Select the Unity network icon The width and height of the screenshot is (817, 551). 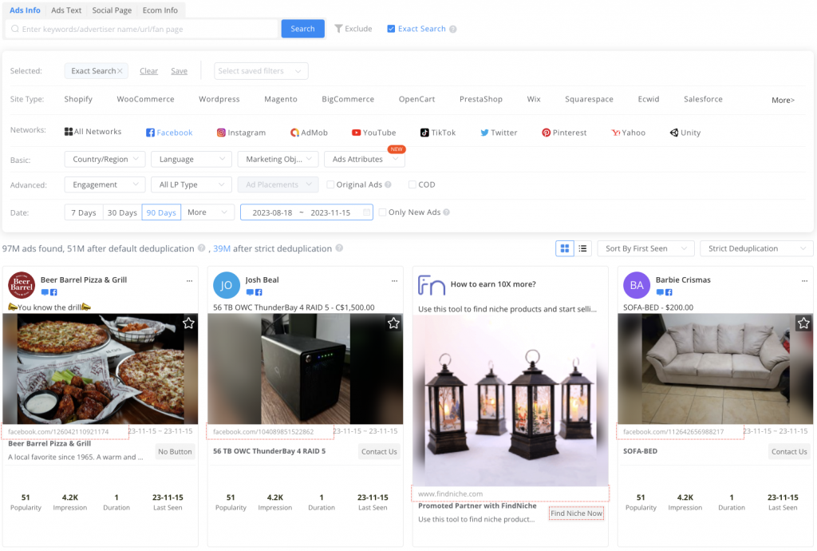674,133
